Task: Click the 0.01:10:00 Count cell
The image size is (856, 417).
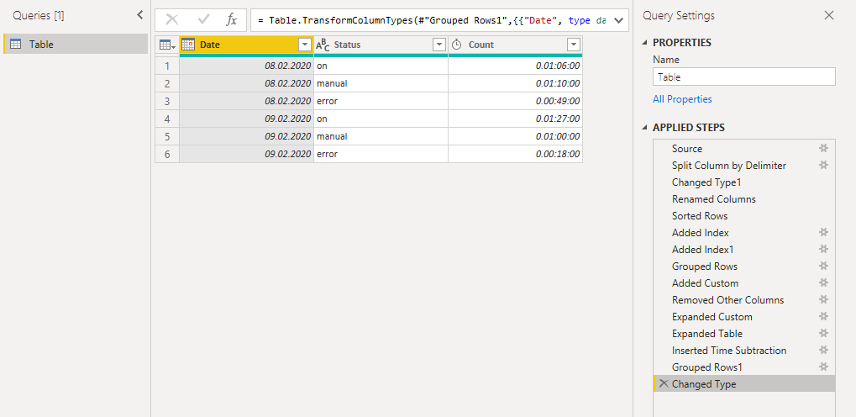Action: tap(515, 83)
